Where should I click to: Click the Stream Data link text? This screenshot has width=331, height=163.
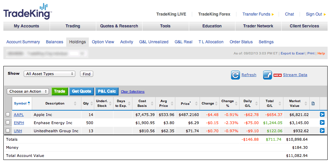tap(295, 75)
